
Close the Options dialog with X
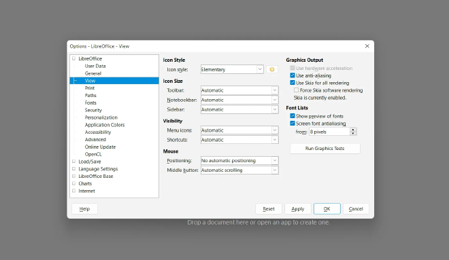pyautogui.click(x=367, y=46)
